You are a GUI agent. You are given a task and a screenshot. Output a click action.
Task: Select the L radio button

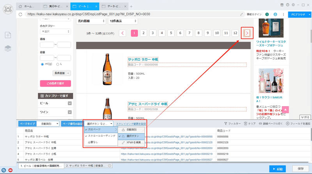point(57,64)
